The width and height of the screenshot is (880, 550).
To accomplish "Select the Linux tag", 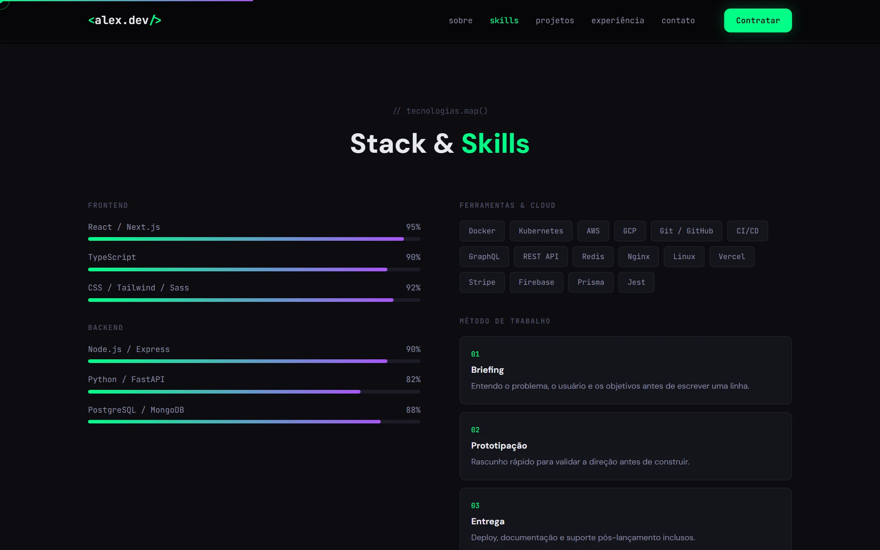I will pyautogui.click(x=684, y=257).
